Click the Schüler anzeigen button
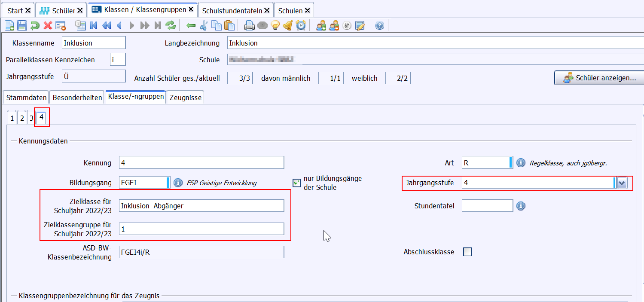The width and height of the screenshot is (644, 302). point(600,78)
